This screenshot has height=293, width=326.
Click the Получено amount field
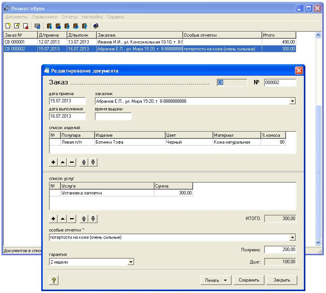point(280,249)
